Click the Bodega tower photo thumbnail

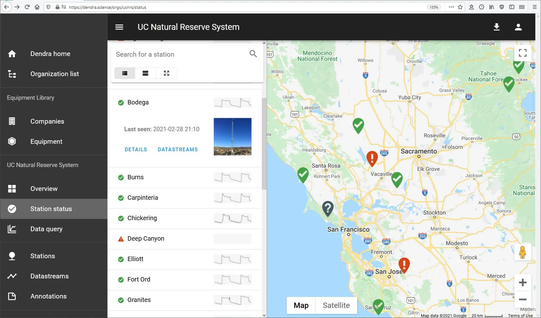click(x=233, y=137)
